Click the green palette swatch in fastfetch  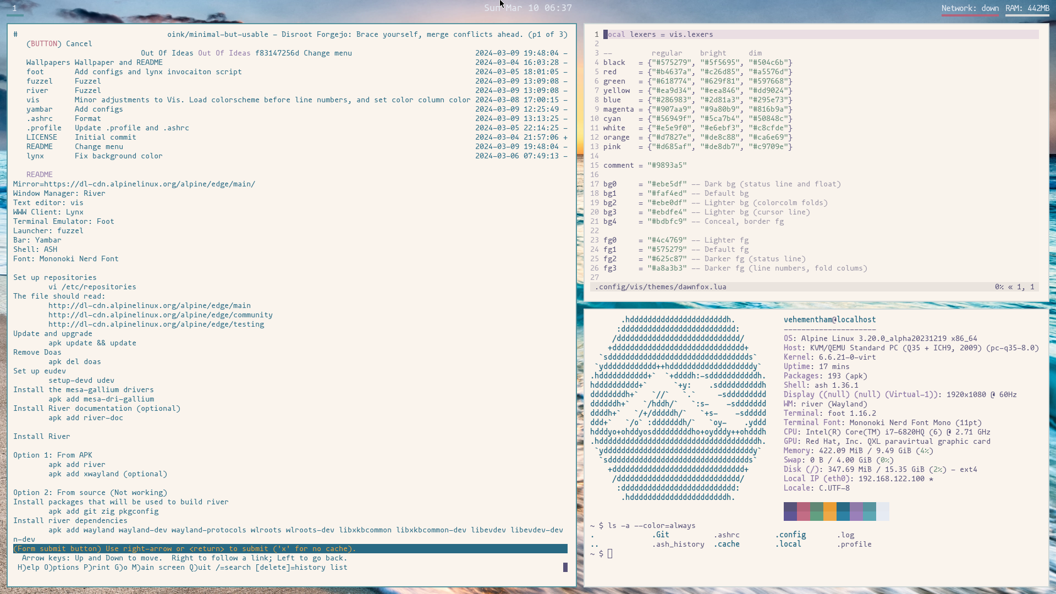(x=817, y=512)
